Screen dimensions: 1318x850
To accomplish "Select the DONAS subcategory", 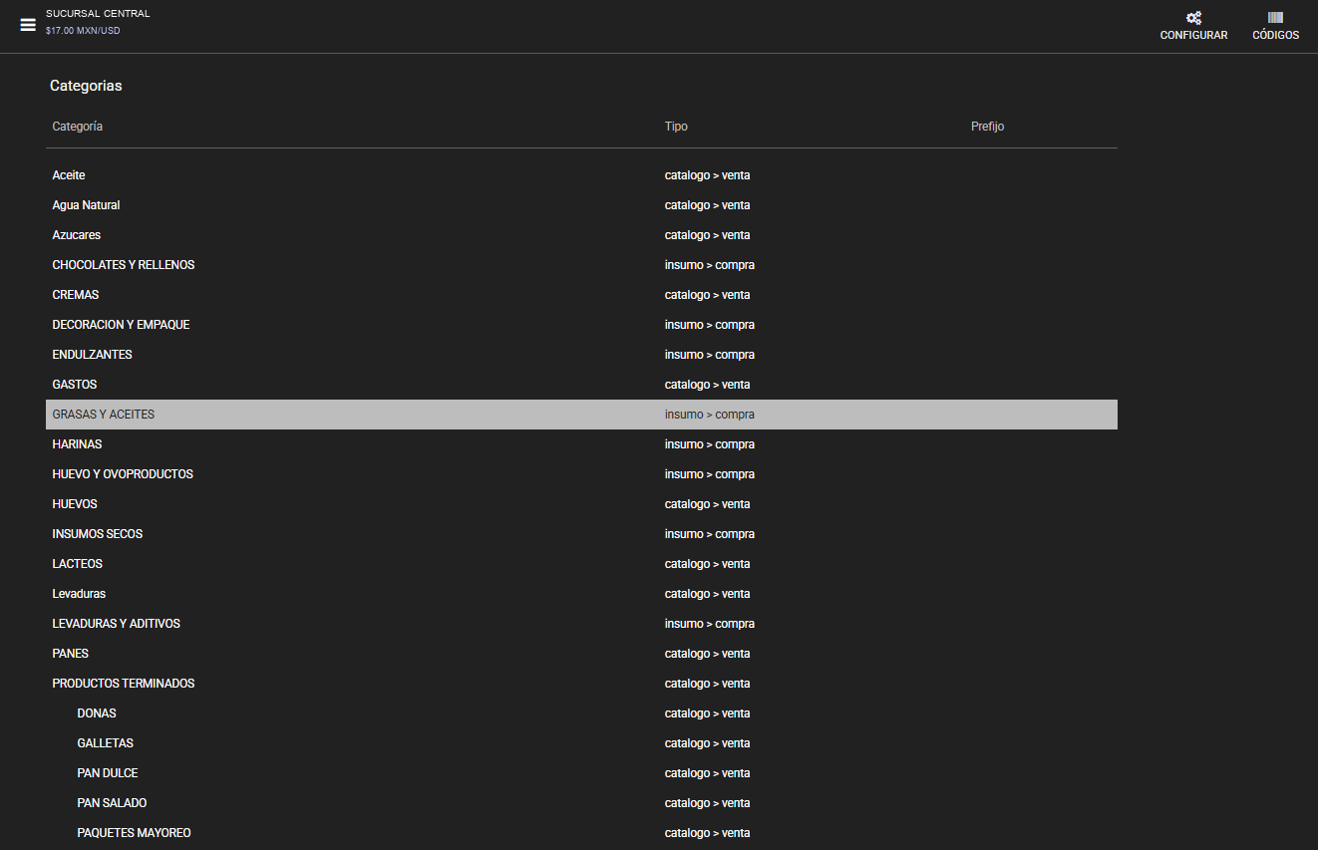I will click(x=581, y=713).
